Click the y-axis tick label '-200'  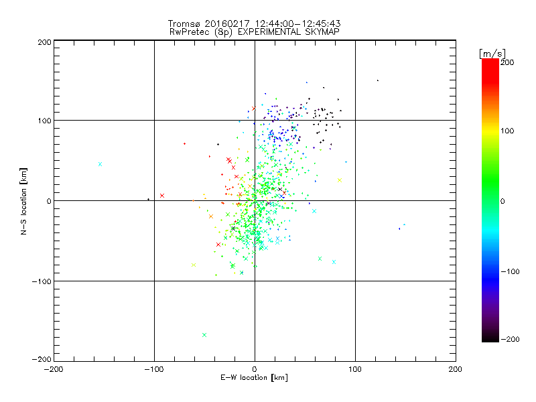point(42,359)
